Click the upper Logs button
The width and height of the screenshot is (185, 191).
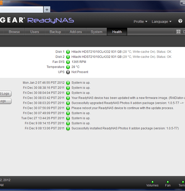click(x=6, y=93)
